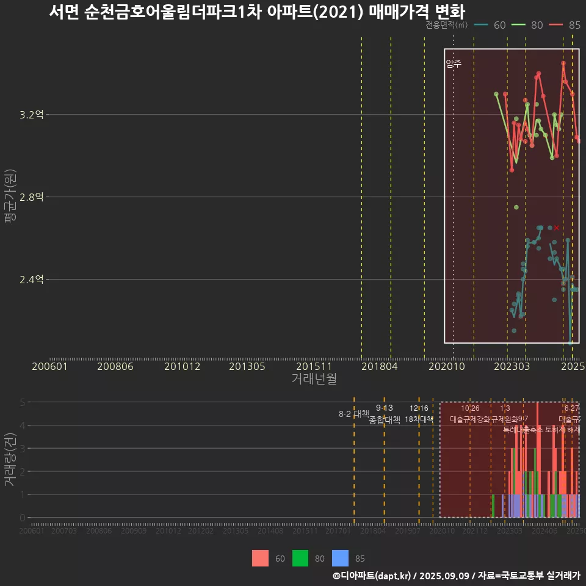Viewport: 586px width, 586px height.
Task: Click the '거래년월' x-axis title
Action: [314, 378]
